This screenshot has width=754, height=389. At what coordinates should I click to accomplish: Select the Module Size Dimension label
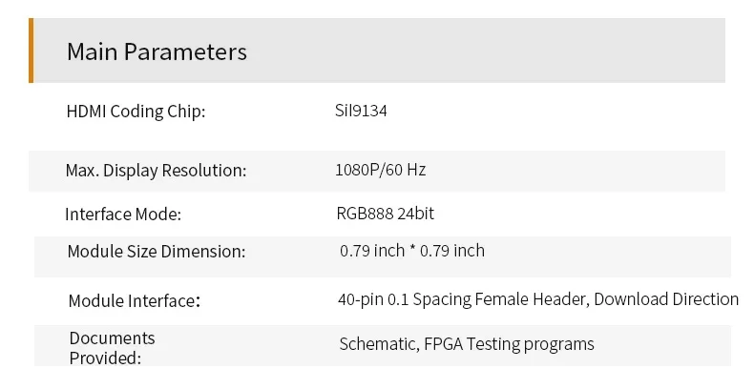pyautogui.click(x=157, y=252)
